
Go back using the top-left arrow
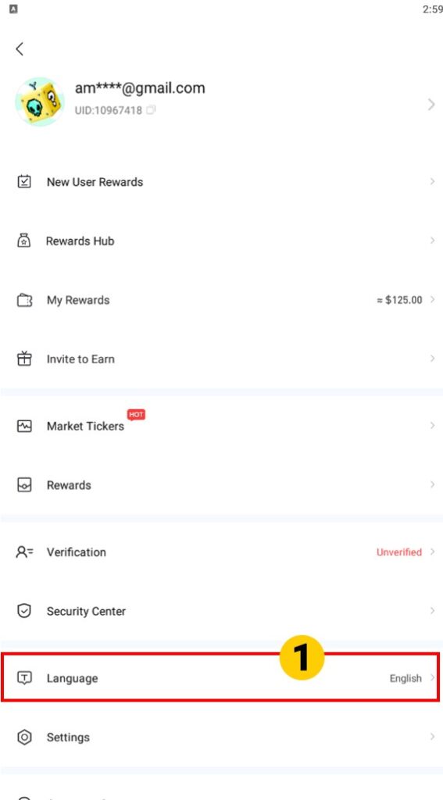click(x=20, y=49)
